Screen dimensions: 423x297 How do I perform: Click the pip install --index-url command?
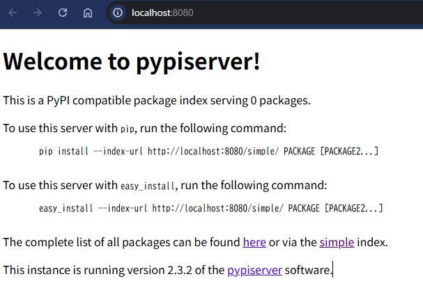coord(208,152)
